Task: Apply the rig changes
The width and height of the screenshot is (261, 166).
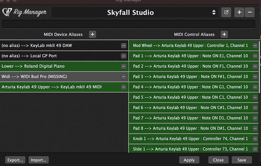Action: [189, 160]
